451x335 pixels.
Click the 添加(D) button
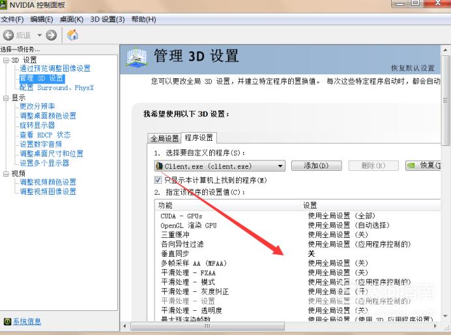[x=316, y=166]
